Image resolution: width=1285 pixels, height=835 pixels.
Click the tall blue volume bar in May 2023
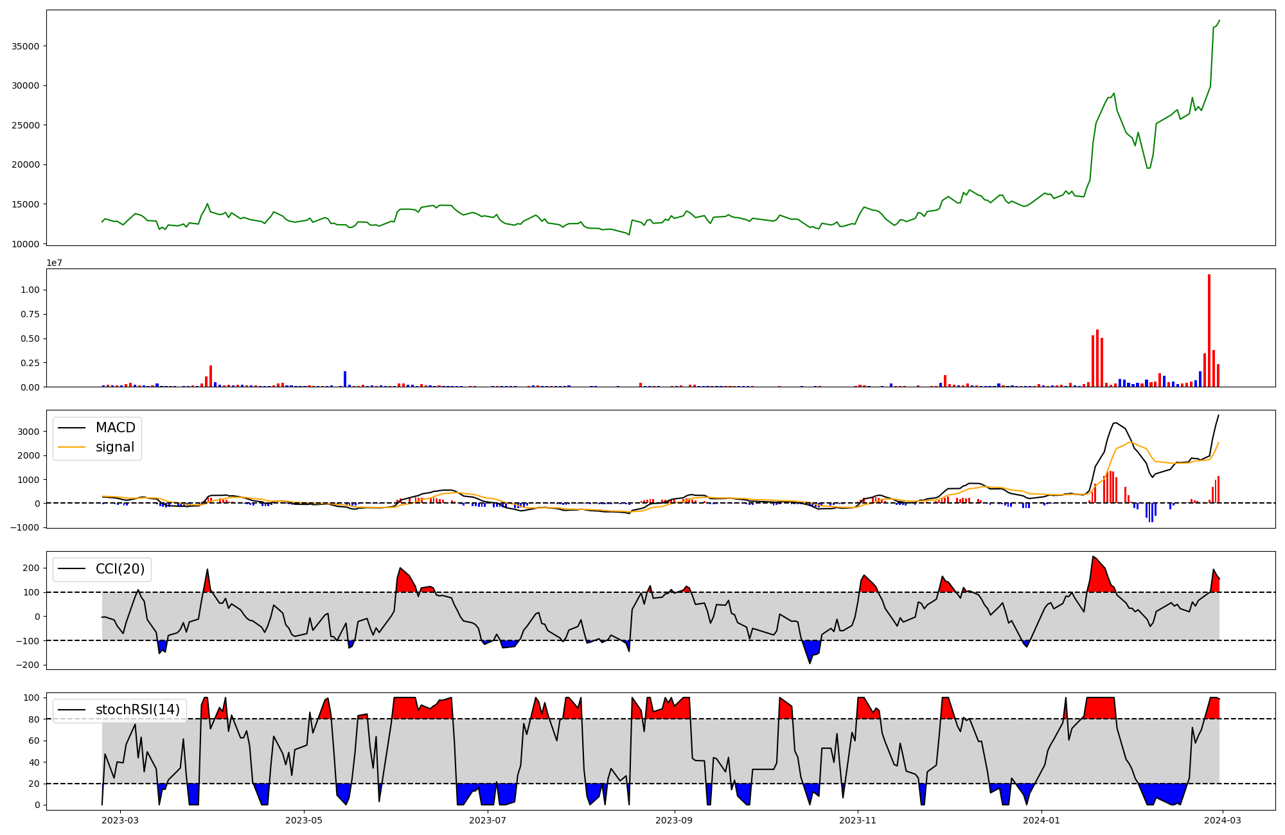[x=345, y=379]
